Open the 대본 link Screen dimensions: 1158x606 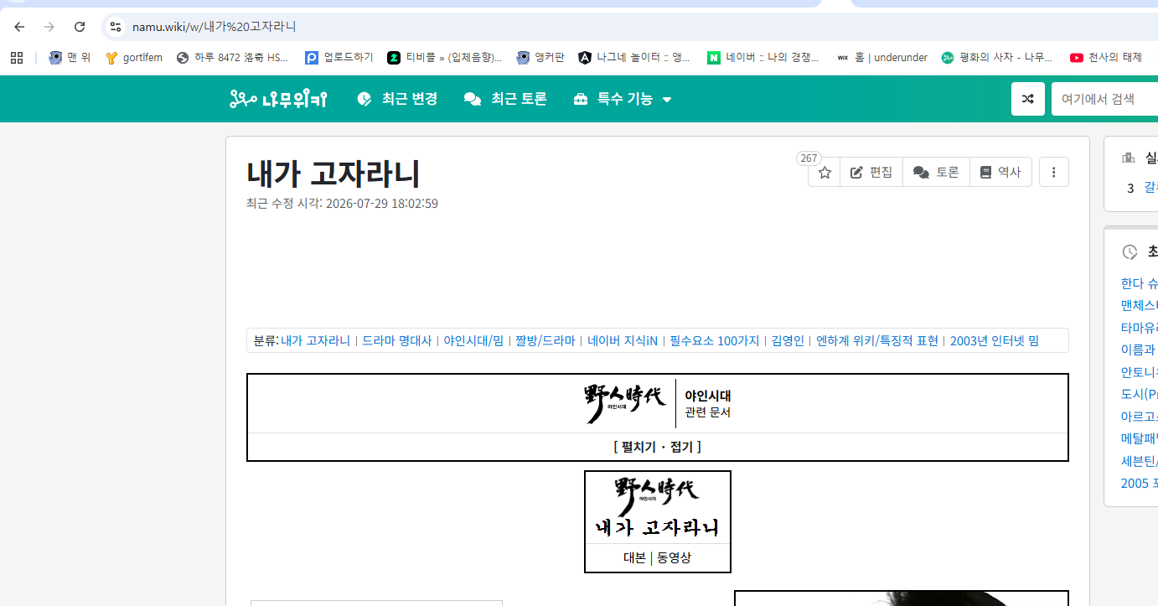tap(634, 557)
